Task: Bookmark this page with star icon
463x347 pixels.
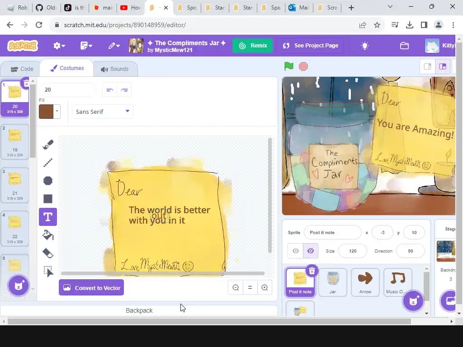Action: 377,25
